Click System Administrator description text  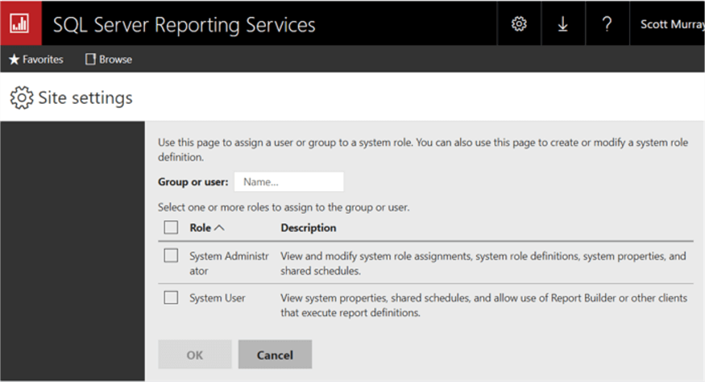(x=483, y=264)
